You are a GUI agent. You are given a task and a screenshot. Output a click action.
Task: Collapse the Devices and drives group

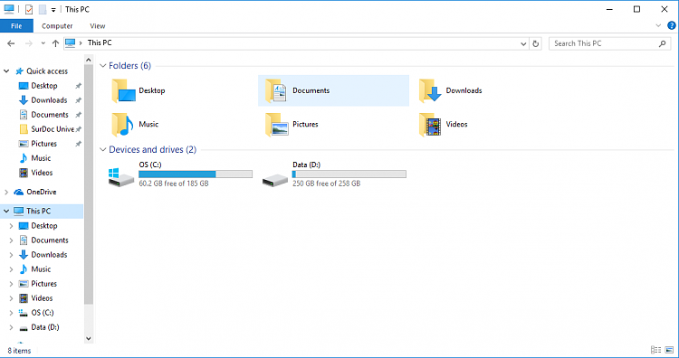click(x=102, y=149)
